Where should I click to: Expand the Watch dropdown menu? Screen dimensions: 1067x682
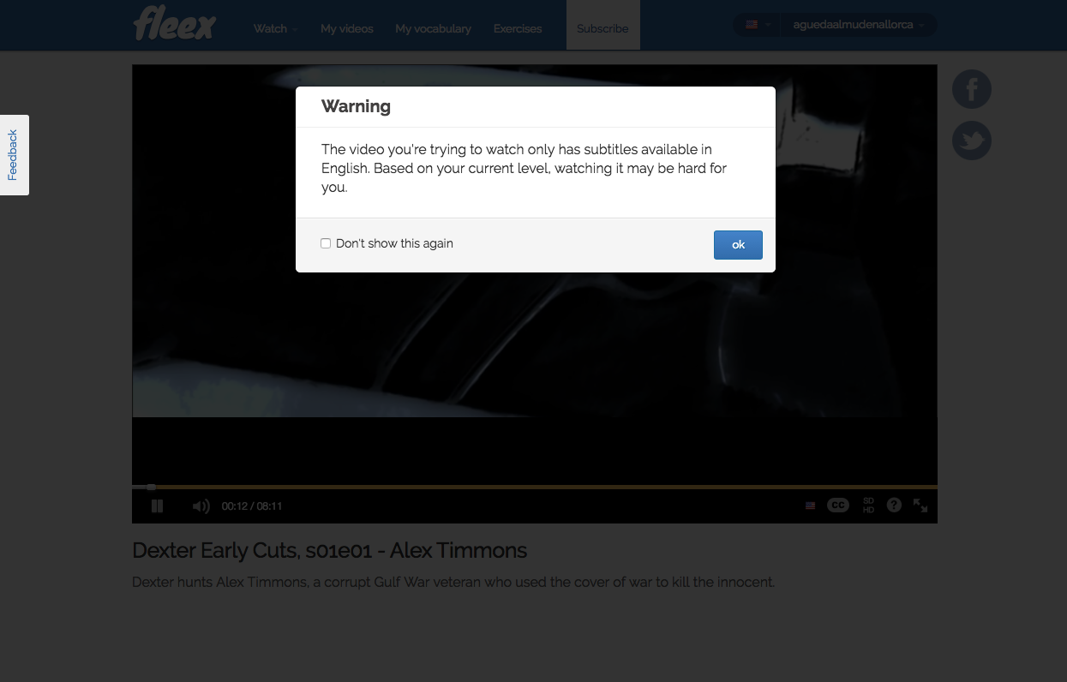[275, 28]
